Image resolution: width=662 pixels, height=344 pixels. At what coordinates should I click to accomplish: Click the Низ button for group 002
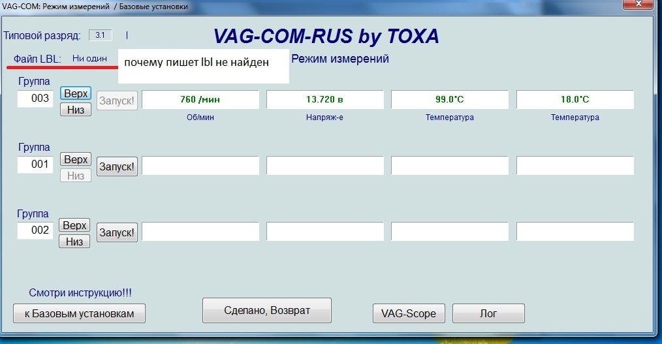tap(74, 242)
